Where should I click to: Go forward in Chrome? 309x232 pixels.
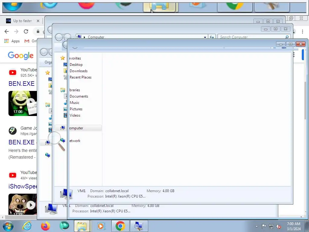tap(16, 31)
